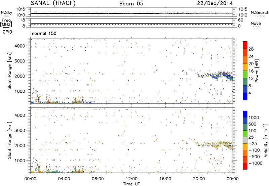Click the 'SANAE (fitACF)' plot title
The image size is (269, 186).
click(x=53, y=3)
